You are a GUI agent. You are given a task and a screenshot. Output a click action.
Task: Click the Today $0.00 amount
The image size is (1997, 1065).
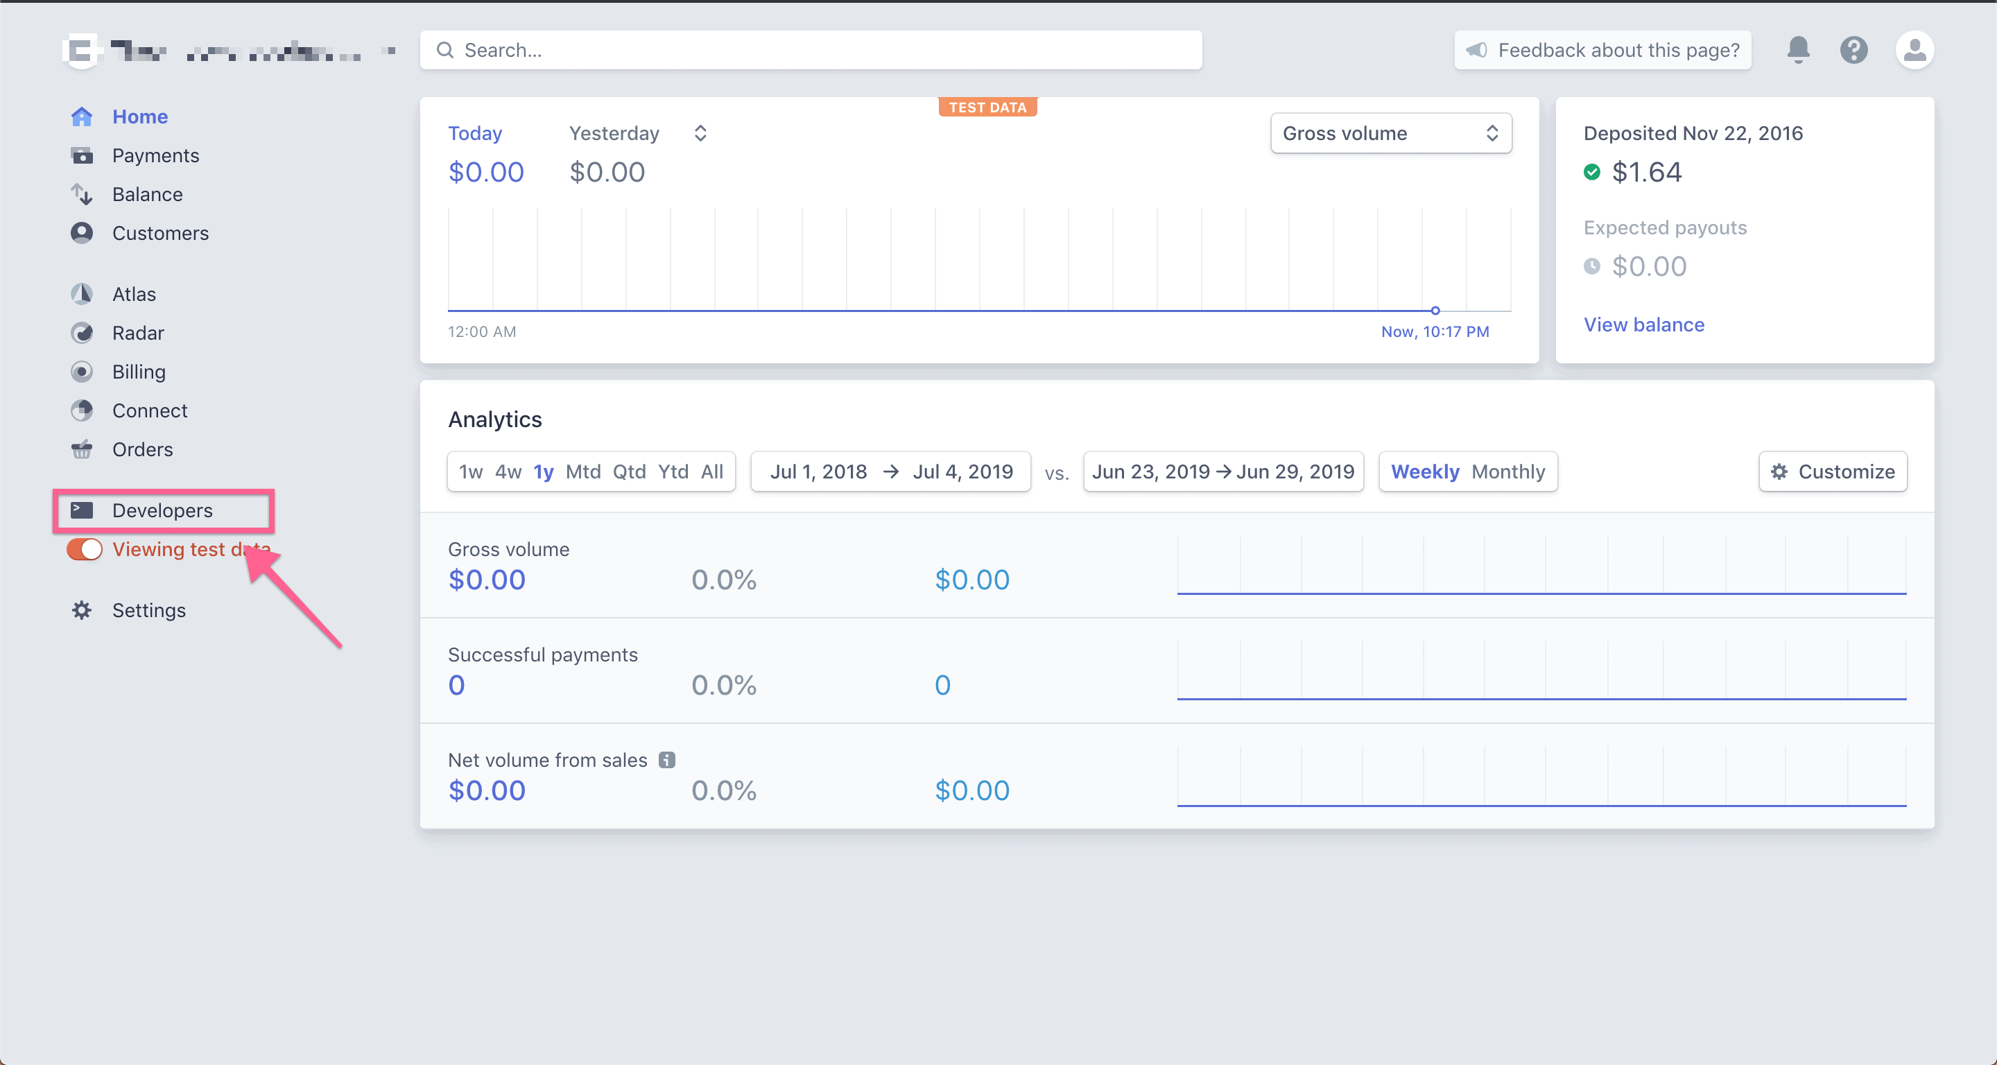486,171
